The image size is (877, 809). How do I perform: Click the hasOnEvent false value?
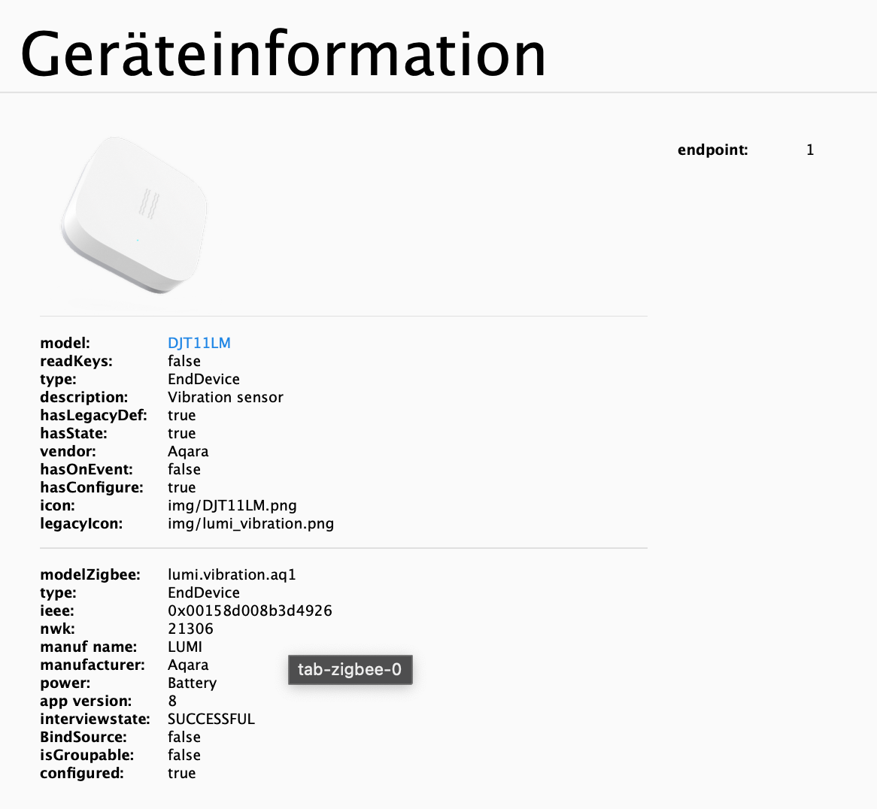pyautogui.click(x=184, y=469)
